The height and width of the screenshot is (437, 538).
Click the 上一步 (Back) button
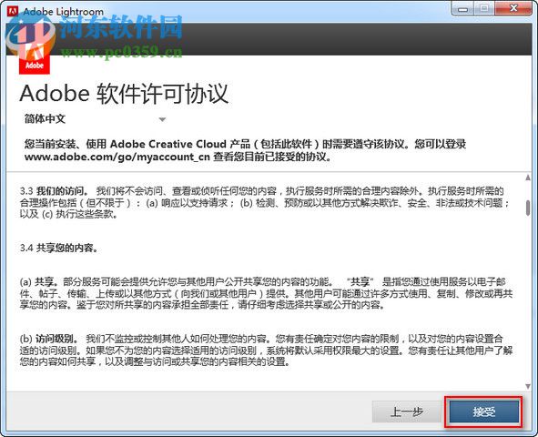407,412
